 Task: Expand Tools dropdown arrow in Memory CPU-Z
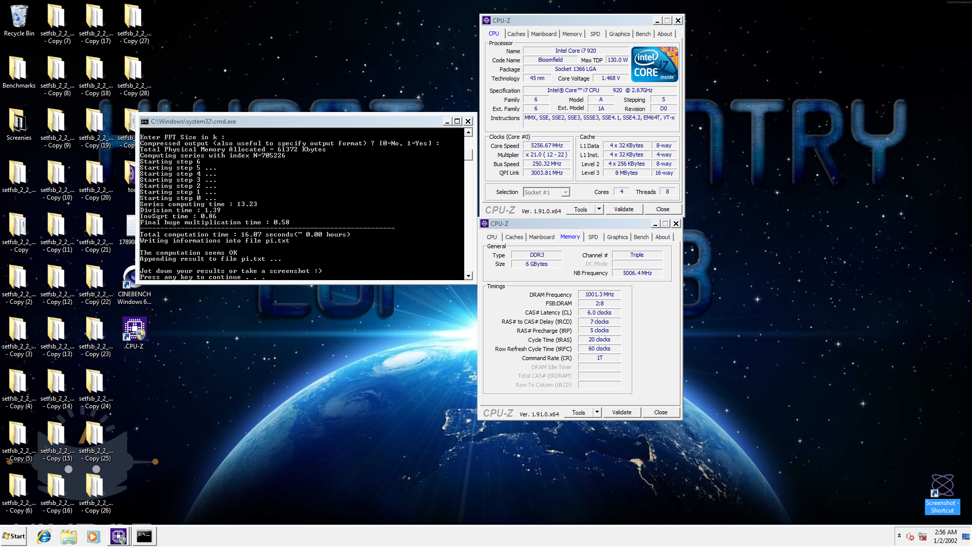click(x=597, y=412)
